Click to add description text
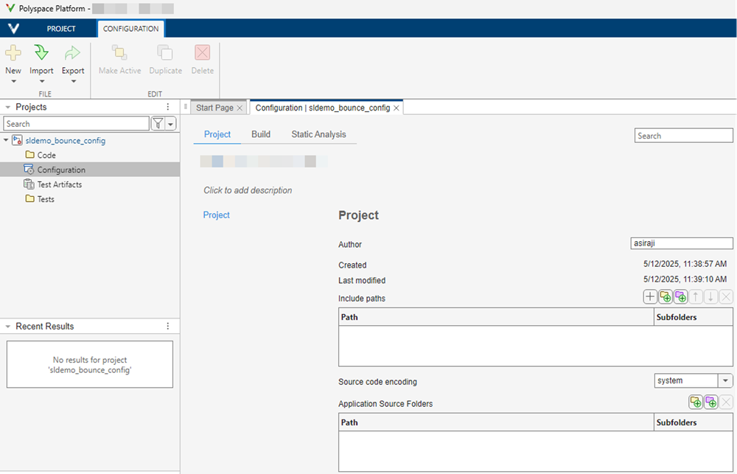 (248, 190)
